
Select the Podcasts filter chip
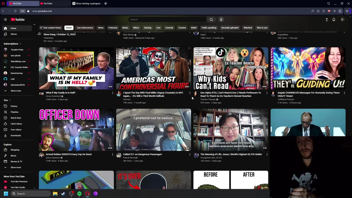tap(113, 28)
